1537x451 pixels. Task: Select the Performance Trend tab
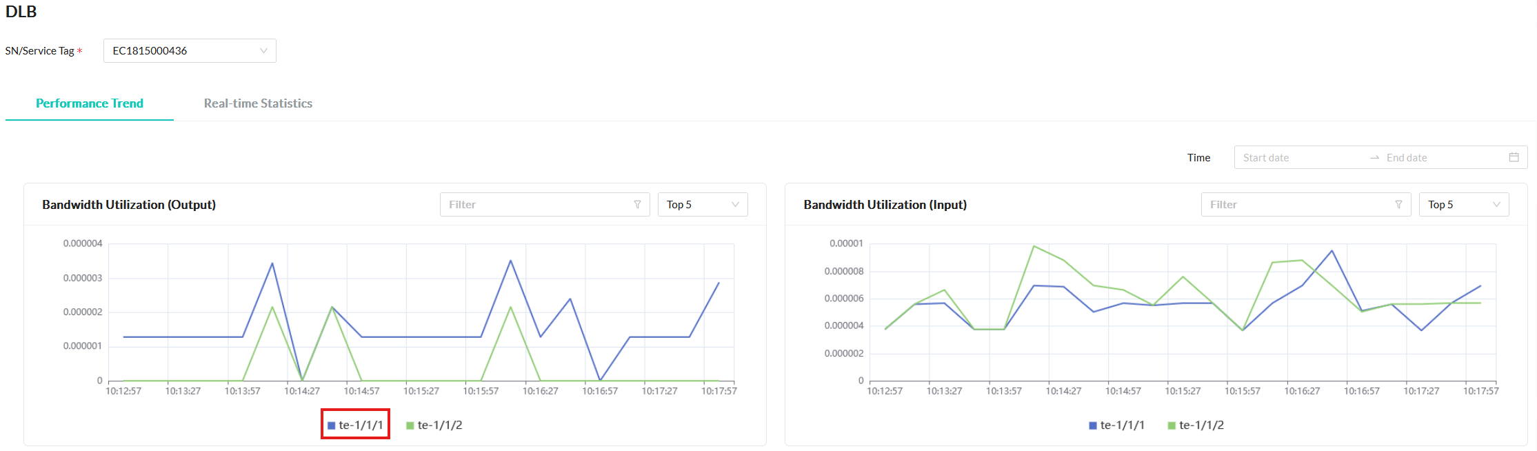tap(90, 103)
